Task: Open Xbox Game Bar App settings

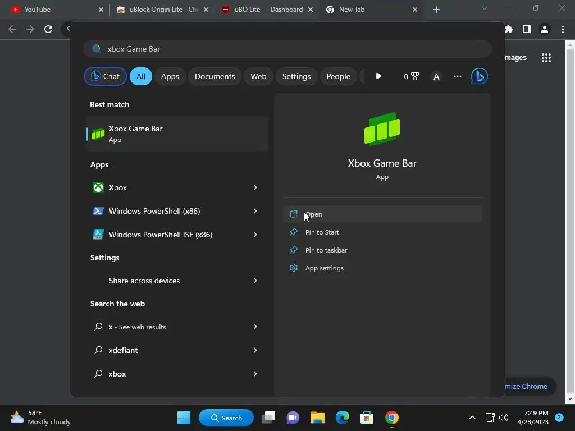Action: [382, 268]
